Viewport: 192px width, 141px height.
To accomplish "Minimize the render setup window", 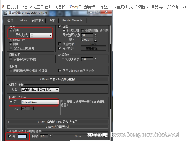I will tap(91, 12).
